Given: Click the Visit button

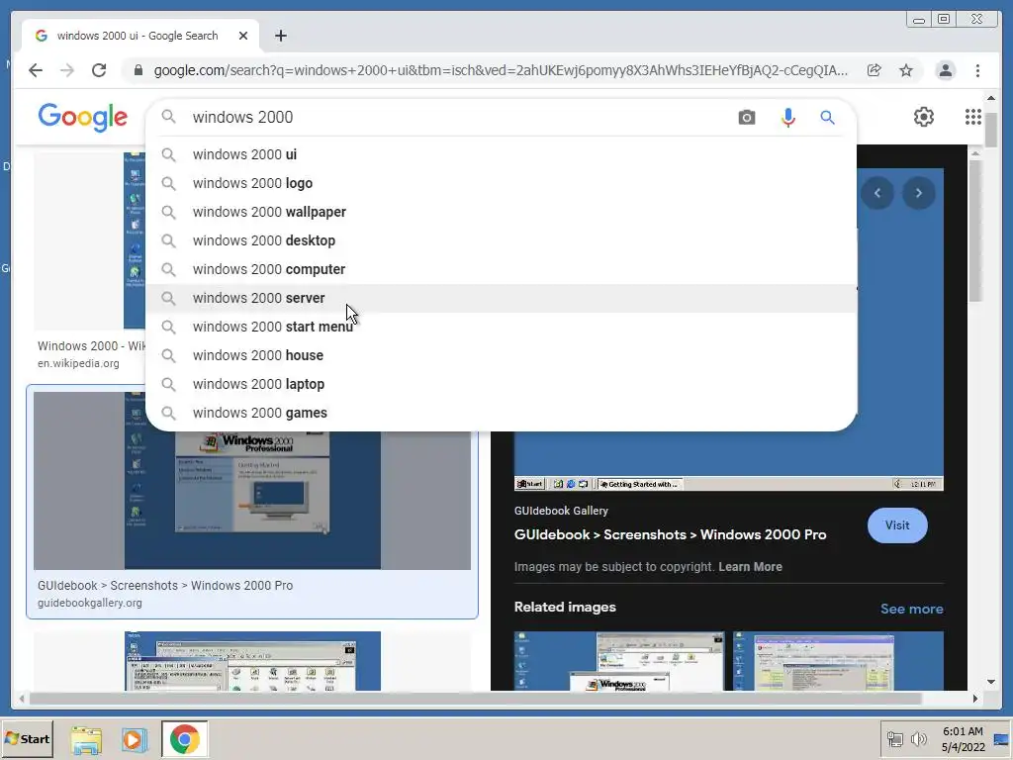Looking at the screenshot, I should coord(896,525).
